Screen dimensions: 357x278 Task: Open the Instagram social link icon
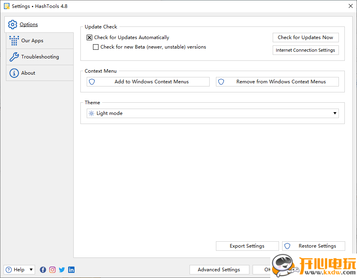tap(52, 270)
